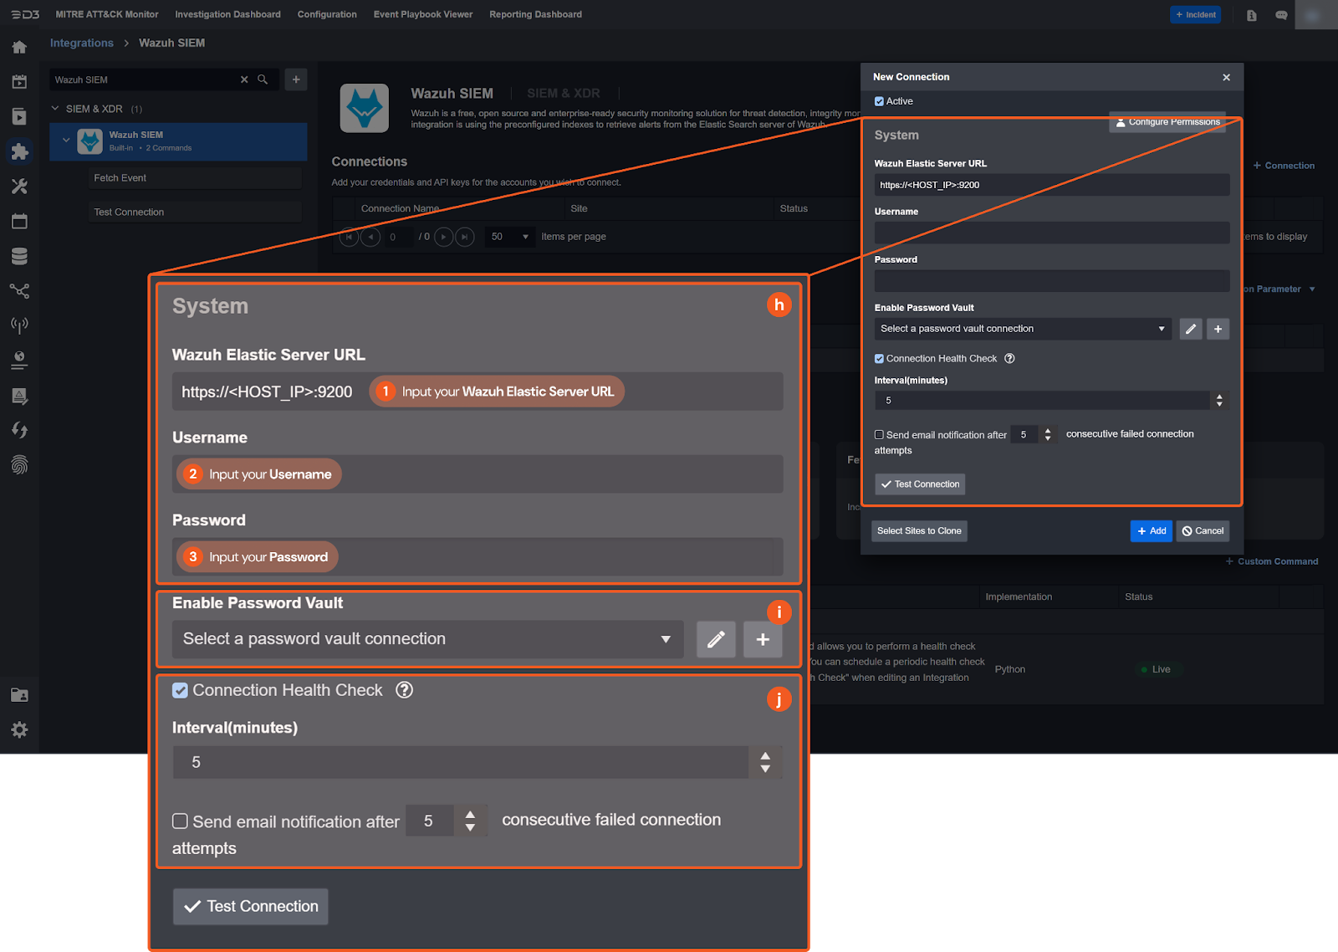Click the Wazuh Elastic Server URL field
The height and width of the screenshot is (952, 1338).
pos(1051,185)
